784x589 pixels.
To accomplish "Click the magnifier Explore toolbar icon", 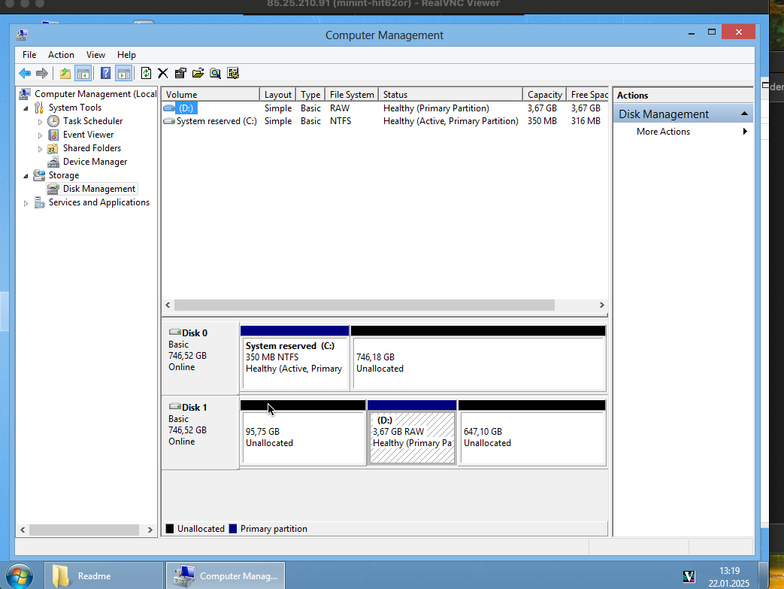I will (x=215, y=73).
